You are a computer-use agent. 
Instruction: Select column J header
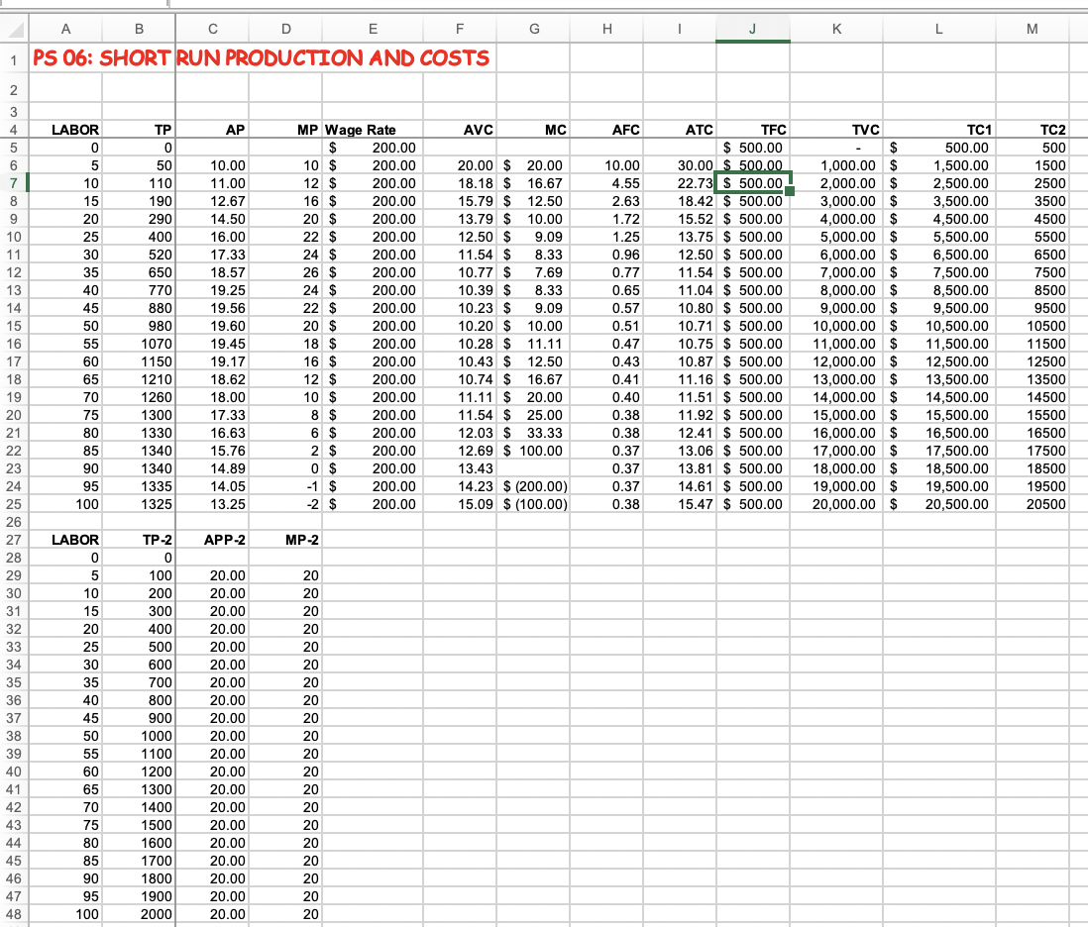click(x=752, y=29)
